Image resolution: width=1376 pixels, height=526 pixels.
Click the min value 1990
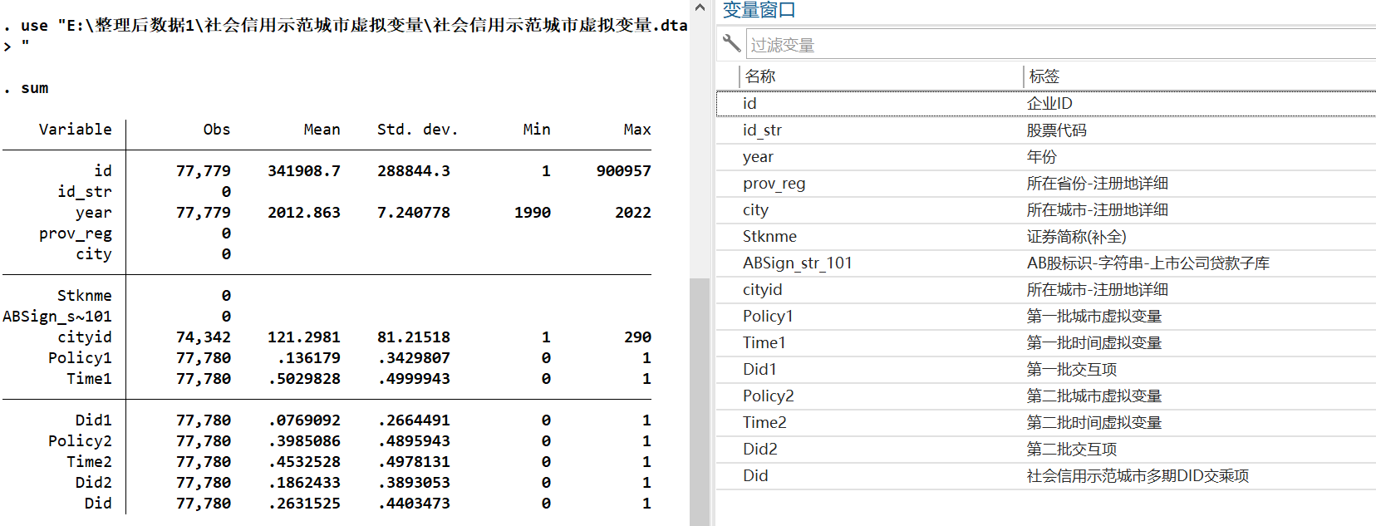(x=533, y=213)
